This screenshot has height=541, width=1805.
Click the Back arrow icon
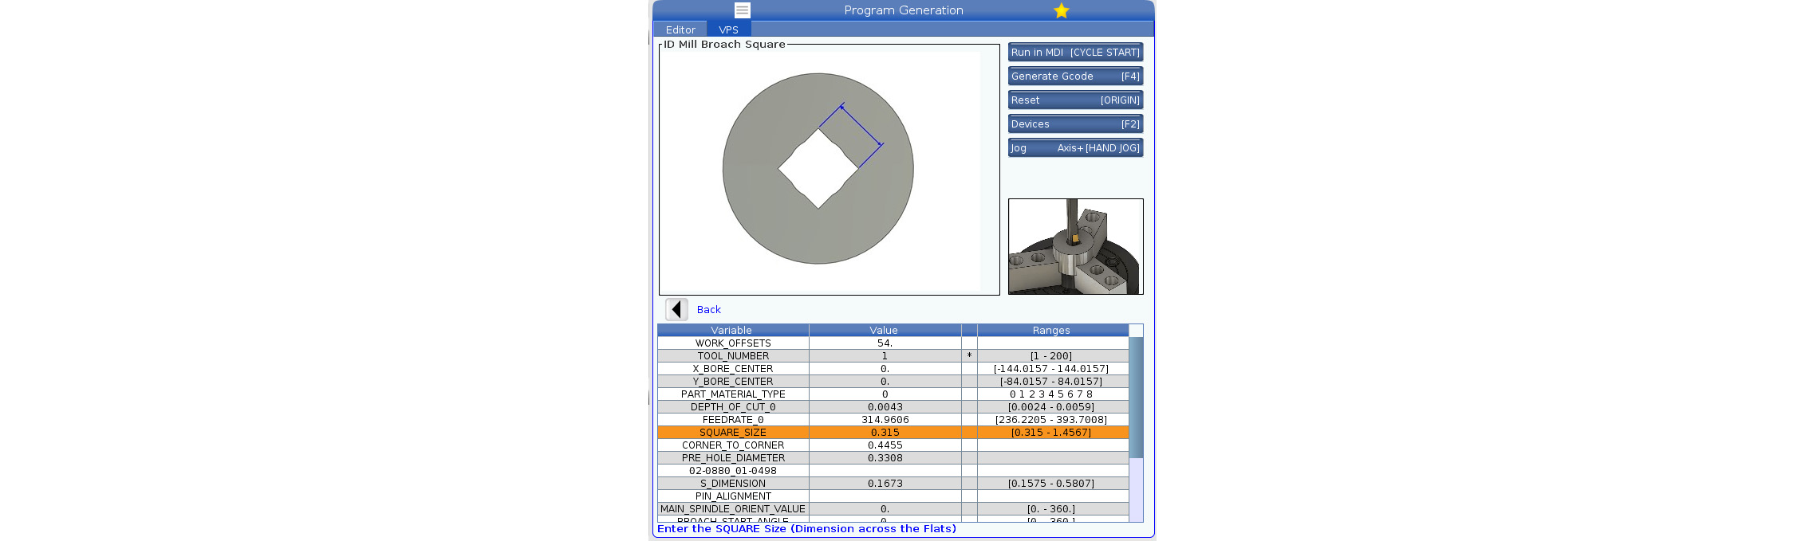tap(676, 309)
